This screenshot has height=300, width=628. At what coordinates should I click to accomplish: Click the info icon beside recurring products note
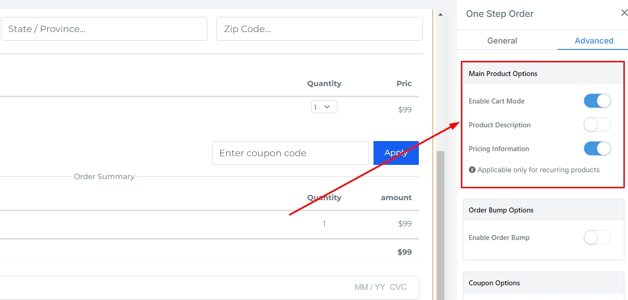(472, 170)
